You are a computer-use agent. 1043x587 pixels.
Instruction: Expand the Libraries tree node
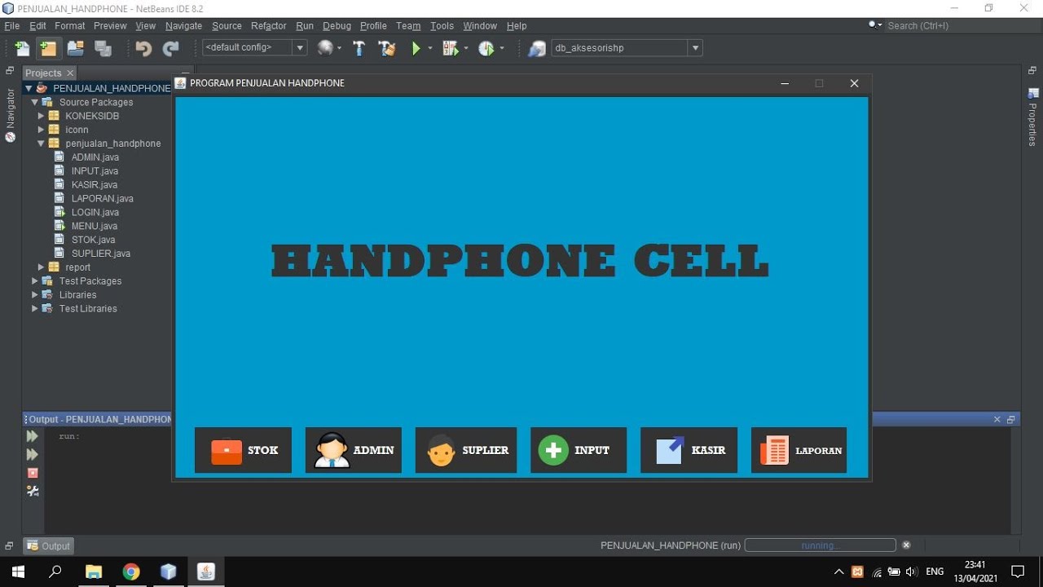(x=34, y=294)
